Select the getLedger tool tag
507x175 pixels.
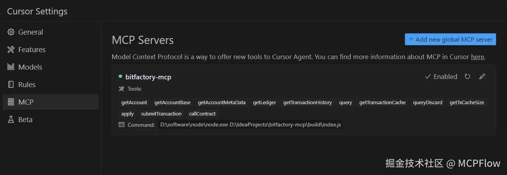pos(264,103)
